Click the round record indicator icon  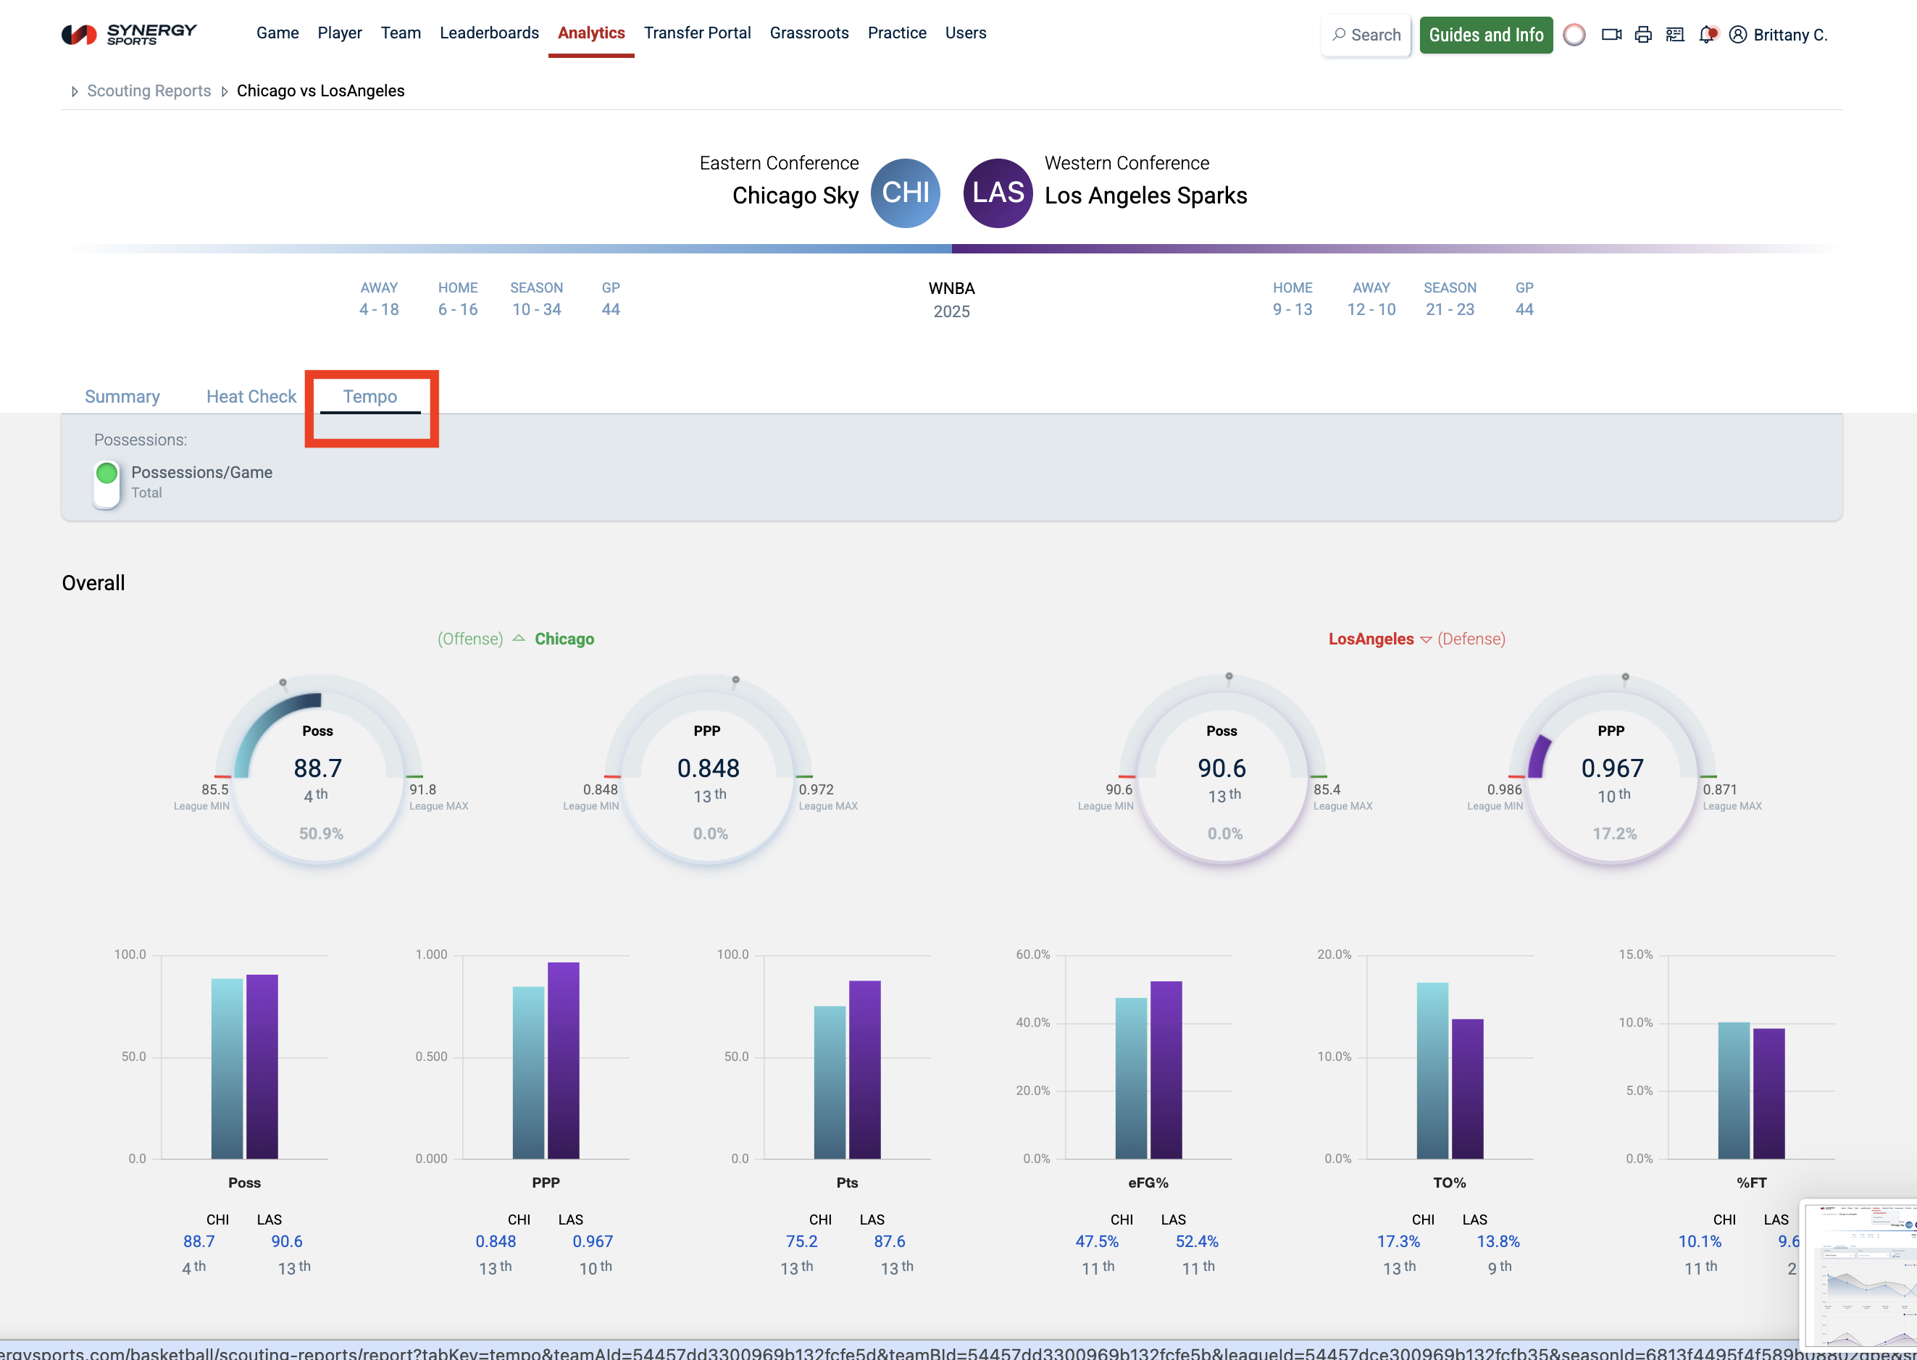[1574, 35]
